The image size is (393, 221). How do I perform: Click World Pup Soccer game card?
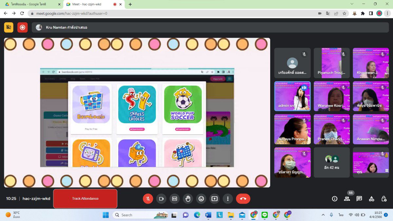183,109
